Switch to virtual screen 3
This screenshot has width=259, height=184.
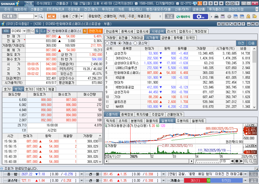tap(211, 3)
